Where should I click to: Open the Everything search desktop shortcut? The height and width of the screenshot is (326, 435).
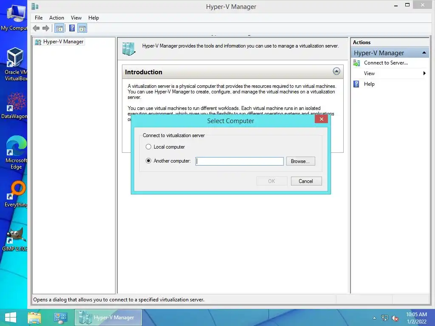coord(16,194)
